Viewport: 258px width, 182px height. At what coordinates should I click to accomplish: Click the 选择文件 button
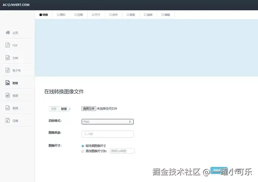coord(89,109)
